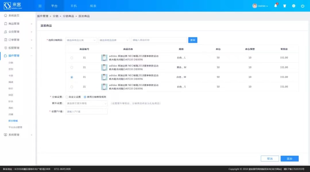This screenshot has height=172, width=310.
Task: Go to 分销 in the breadcrumb
Action: 56,16
